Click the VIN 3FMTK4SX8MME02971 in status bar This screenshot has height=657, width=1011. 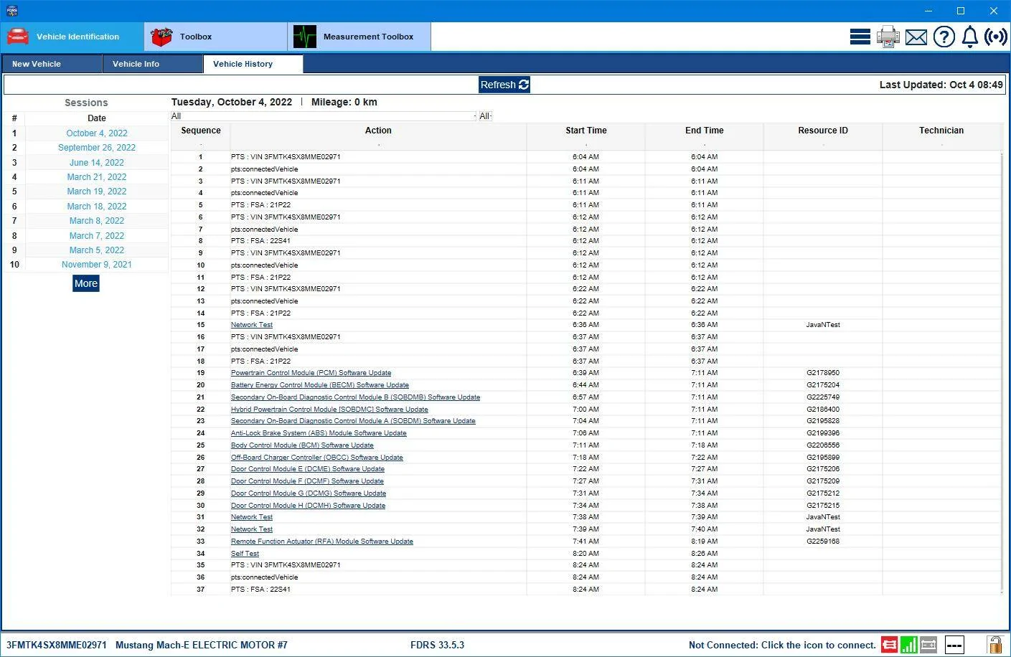[57, 645]
